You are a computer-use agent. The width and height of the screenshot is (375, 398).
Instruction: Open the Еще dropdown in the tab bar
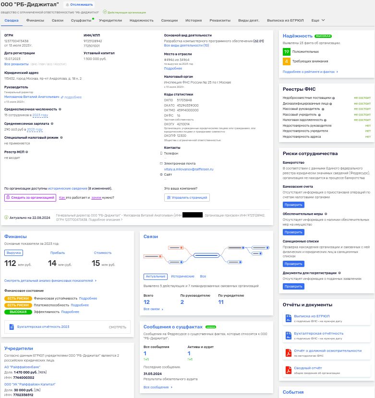(x=318, y=21)
